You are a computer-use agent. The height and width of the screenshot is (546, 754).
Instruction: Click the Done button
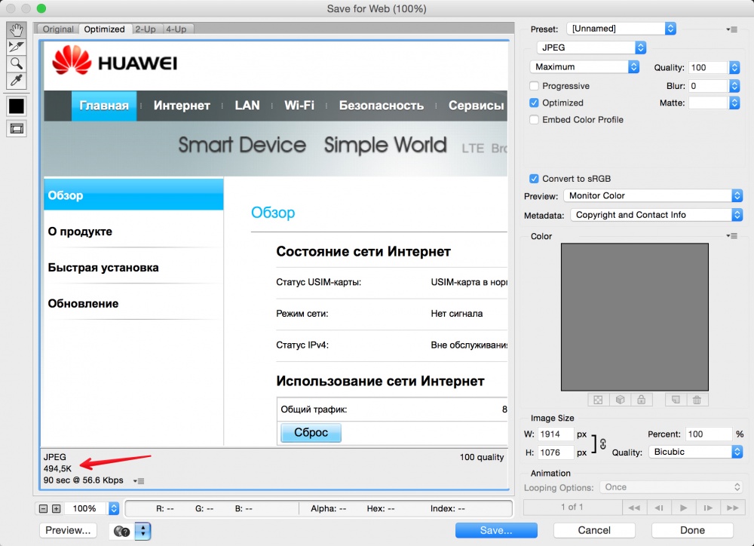[692, 530]
